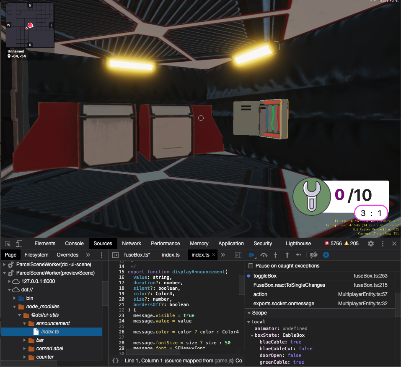Collapse the Scope section
Viewport: 401px width, 367px height.
(x=249, y=313)
